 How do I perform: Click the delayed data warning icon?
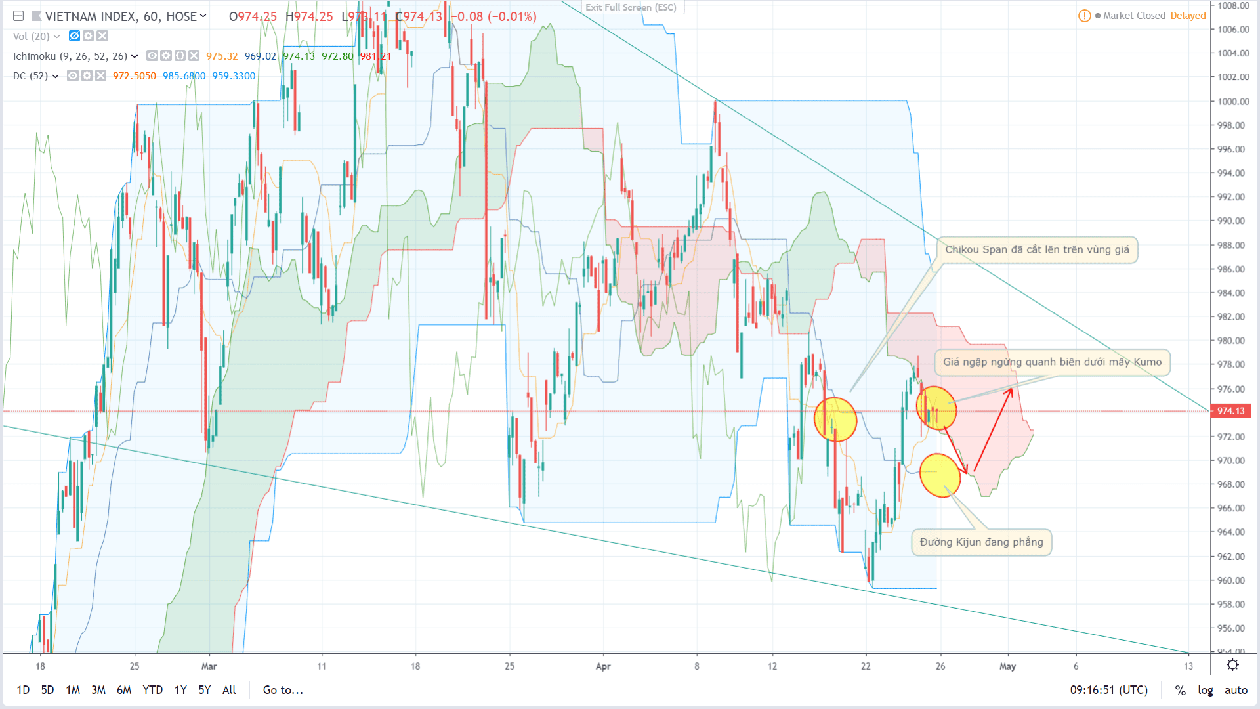pos(1084,16)
